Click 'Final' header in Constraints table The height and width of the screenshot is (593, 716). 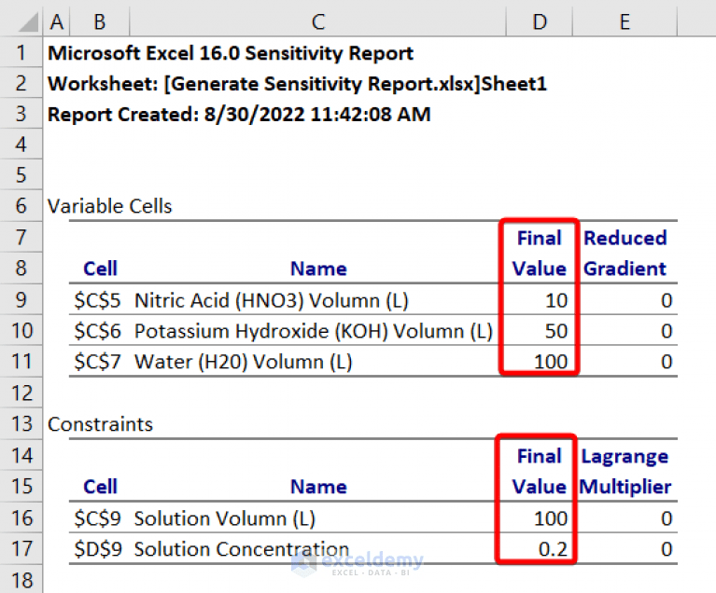click(540, 456)
